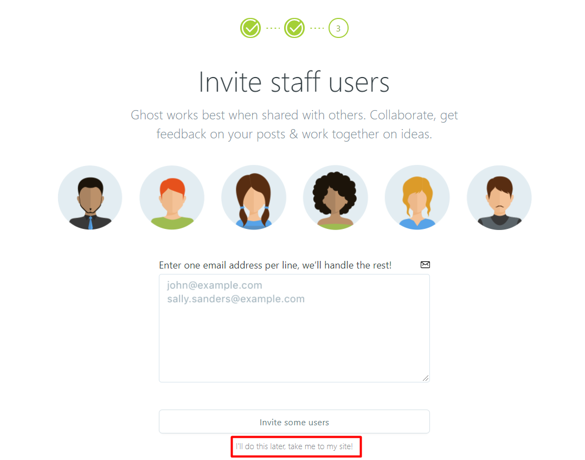Click the Invite staff users heading
585x460 pixels.
pyautogui.click(x=294, y=82)
